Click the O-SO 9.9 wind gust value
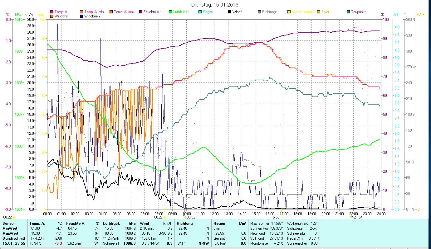The width and height of the screenshot is (431, 249). coord(165,233)
